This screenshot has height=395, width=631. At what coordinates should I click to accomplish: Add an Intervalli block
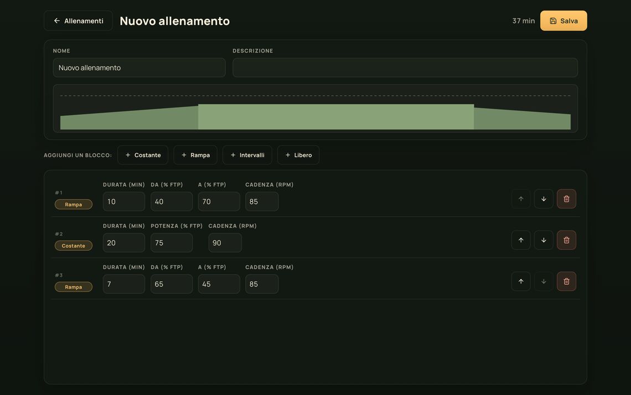pos(247,155)
